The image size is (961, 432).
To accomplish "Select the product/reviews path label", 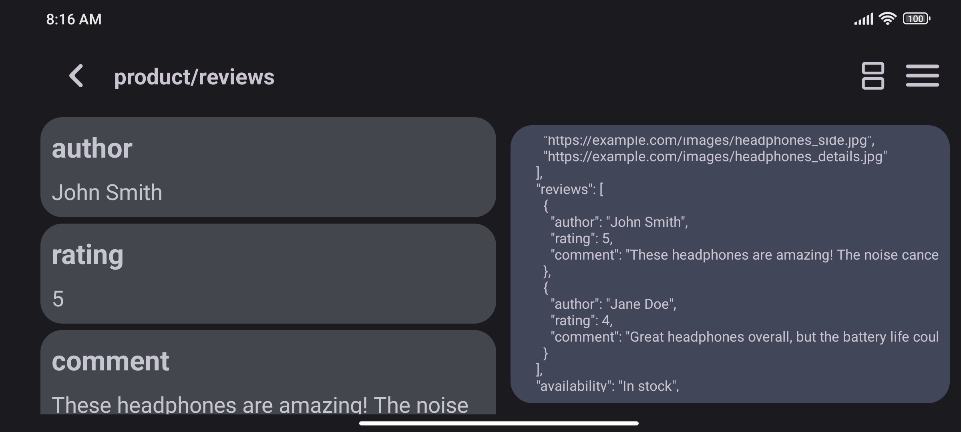I will tap(194, 76).
